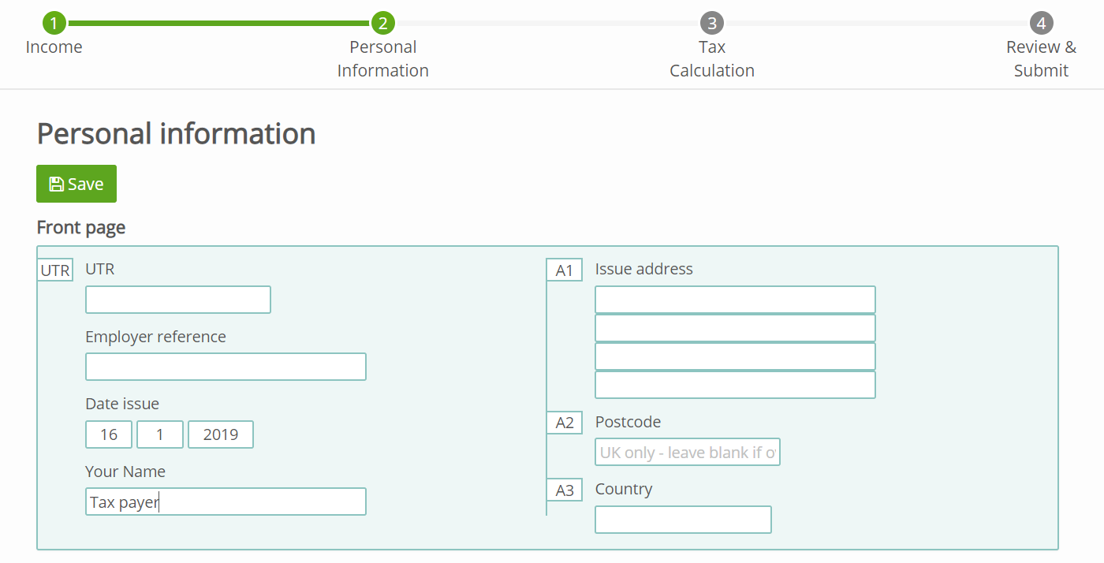Select second Issue address line
1104x563 pixels.
(x=735, y=328)
